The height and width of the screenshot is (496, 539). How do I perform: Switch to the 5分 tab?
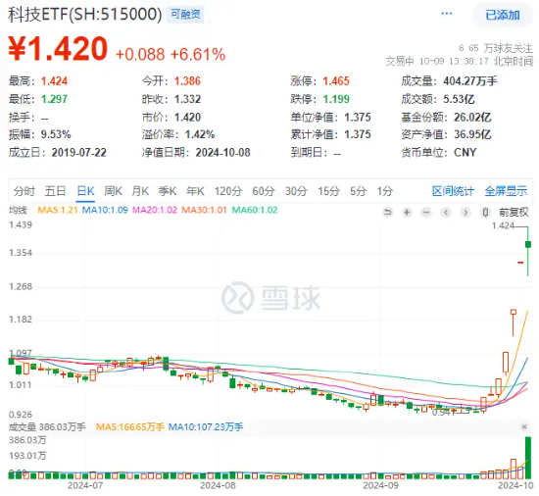pyautogui.click(x=358, y=191)
